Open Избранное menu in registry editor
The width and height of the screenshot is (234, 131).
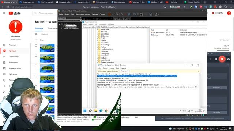[x=102, y=24]
